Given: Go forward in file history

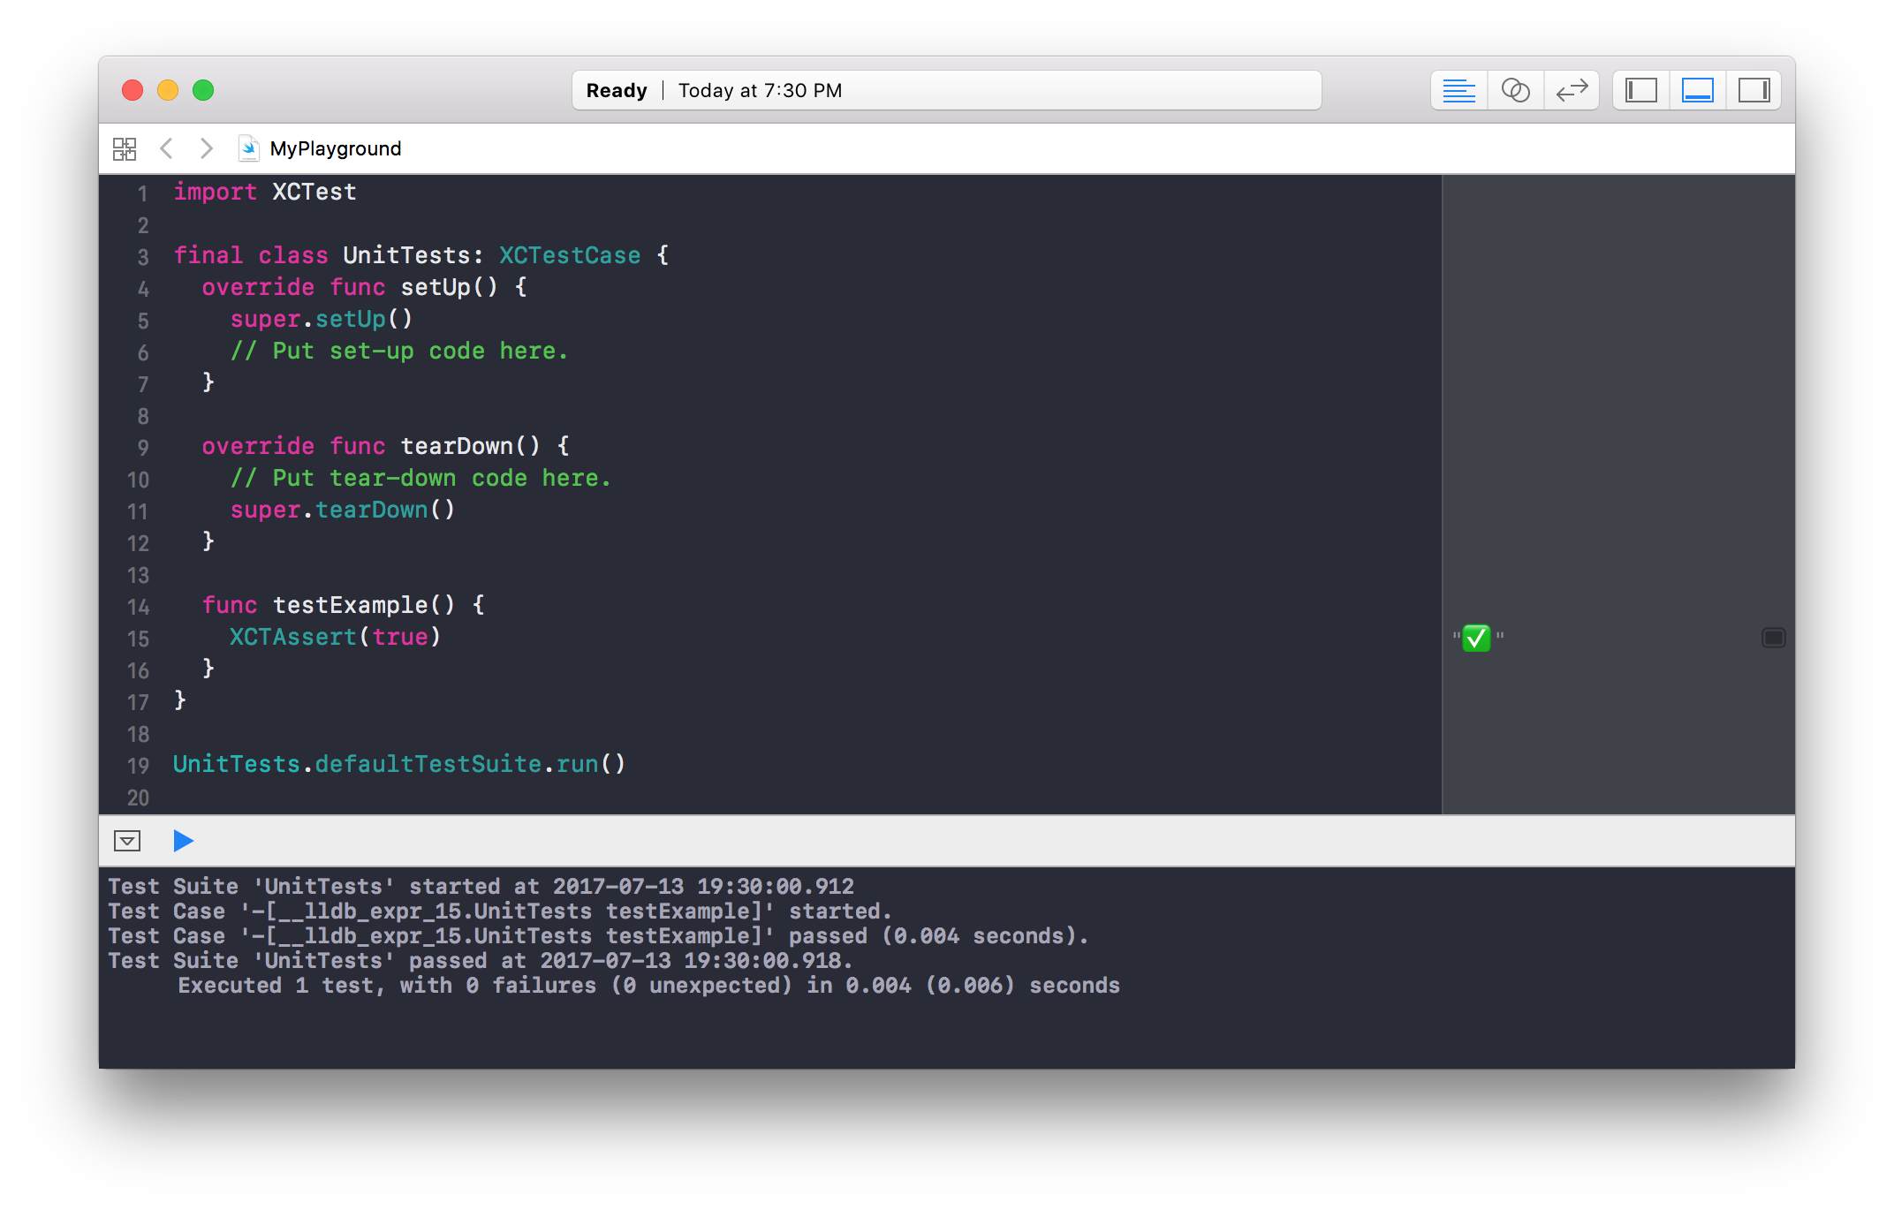Looking at the screenshot, I should click(x=206, y=148).
